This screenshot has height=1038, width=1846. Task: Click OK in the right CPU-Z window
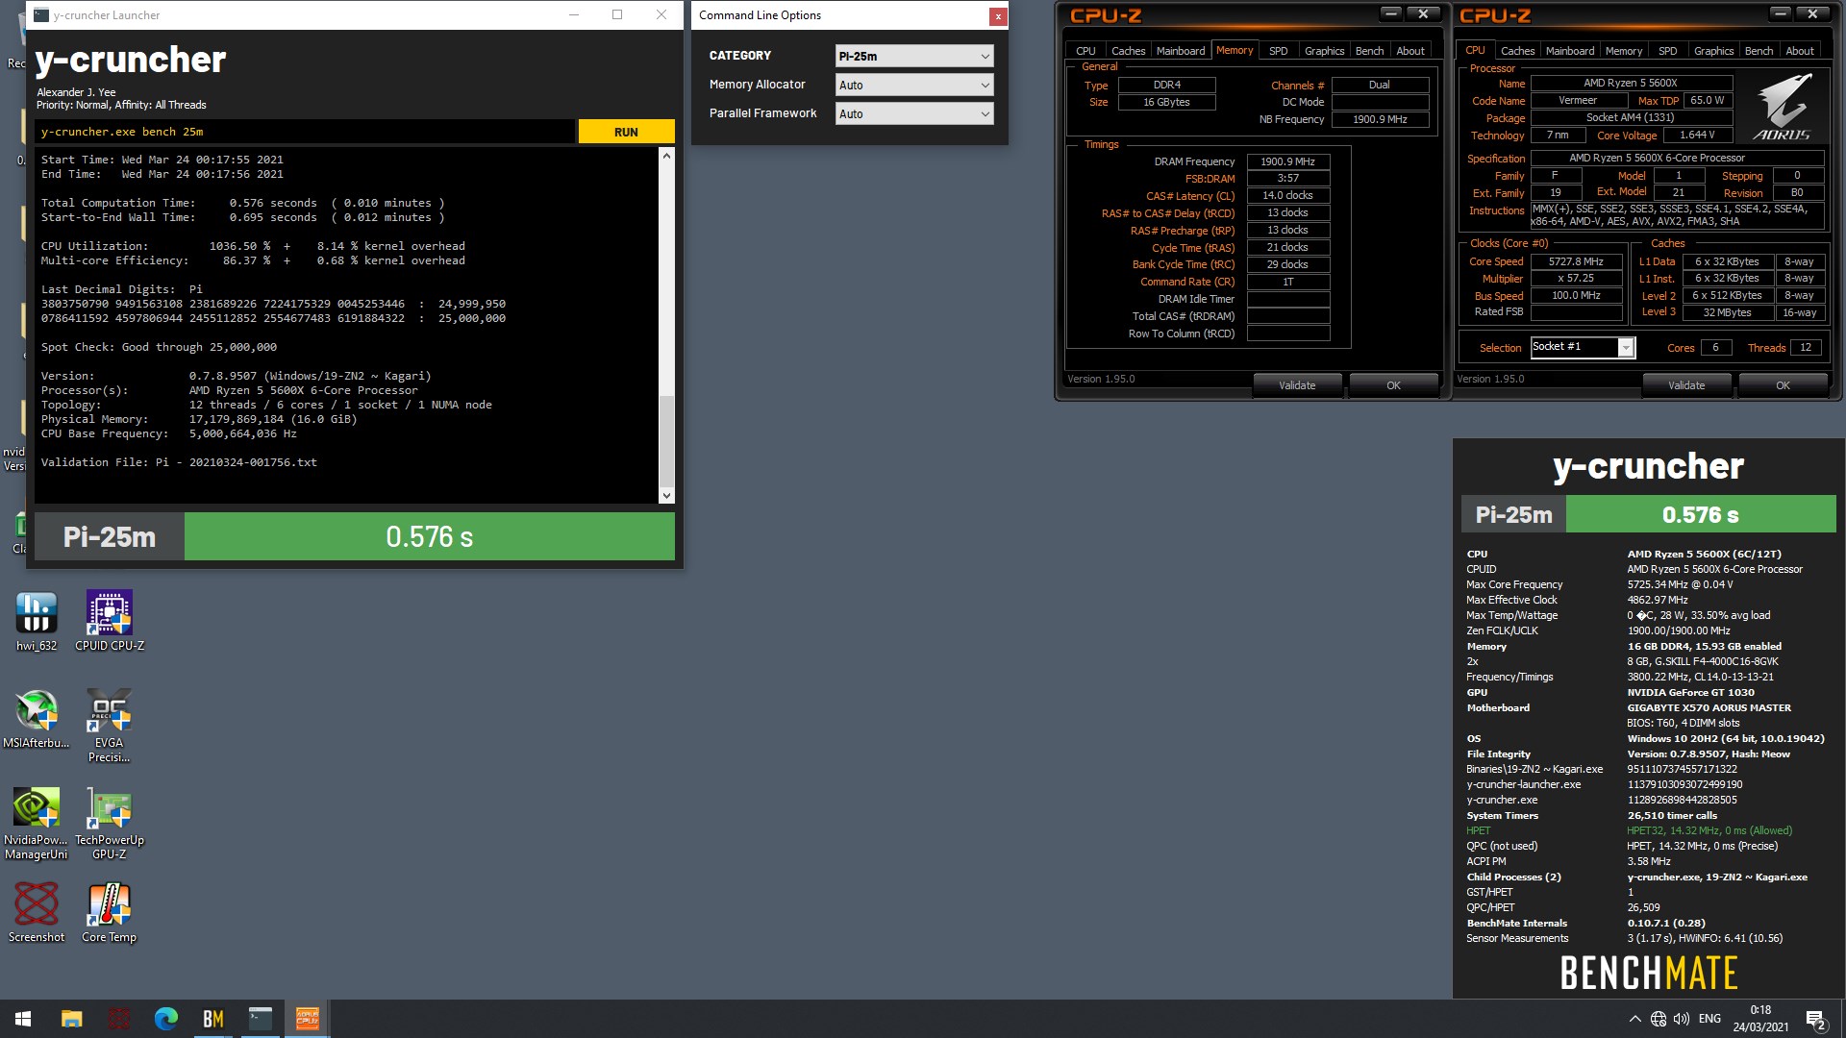tap(1783, 385)
